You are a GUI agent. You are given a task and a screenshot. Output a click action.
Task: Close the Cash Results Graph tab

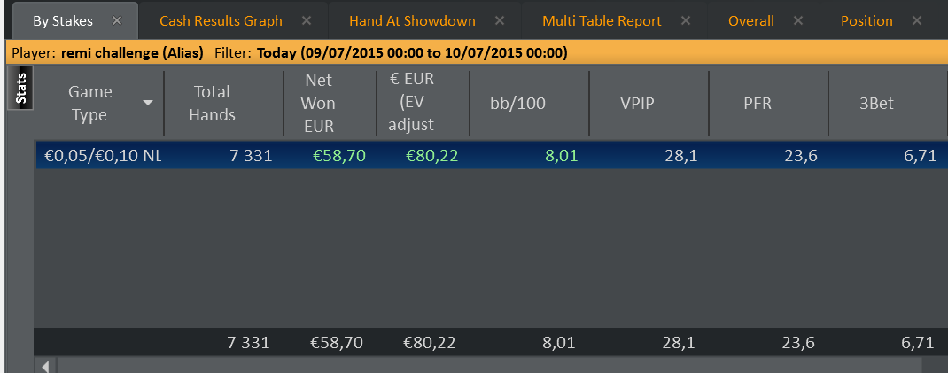[307, 20]
